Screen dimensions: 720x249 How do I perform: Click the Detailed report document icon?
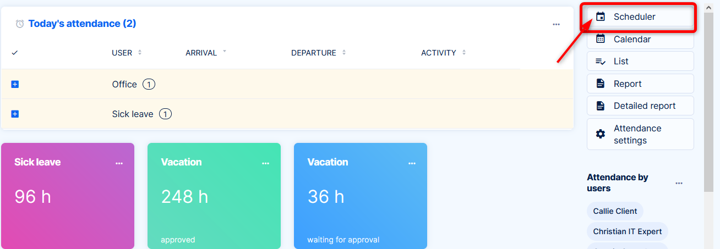click(601, 106)
